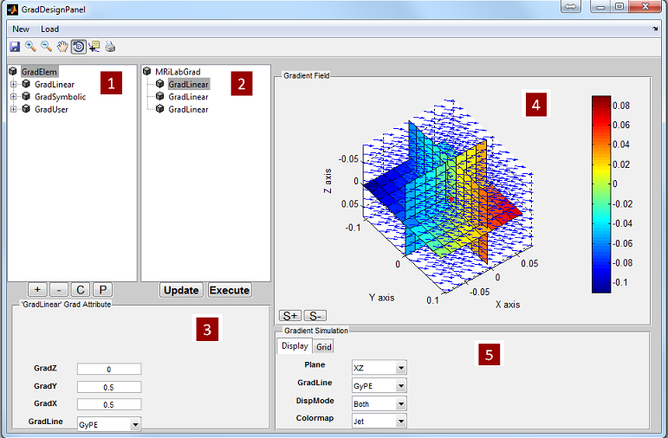This screenshot has width=668, height=438.
Task: Click the Execute button
Action: 230,290
